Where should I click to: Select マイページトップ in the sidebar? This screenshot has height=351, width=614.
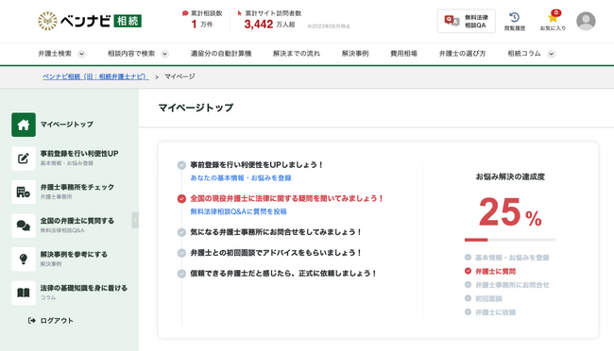pyautogui.click(x=66, y=125)
